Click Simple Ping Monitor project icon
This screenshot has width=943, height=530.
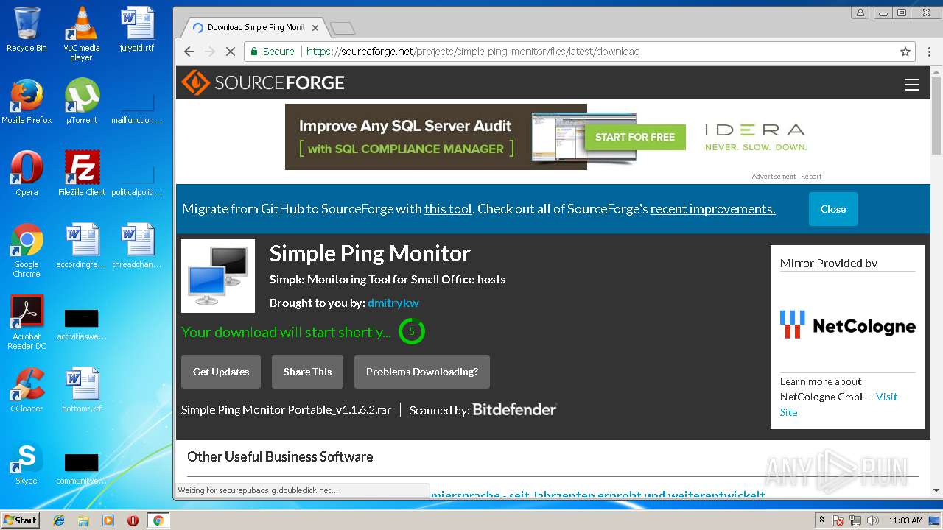pyautogui.click(x=218, y=276)
